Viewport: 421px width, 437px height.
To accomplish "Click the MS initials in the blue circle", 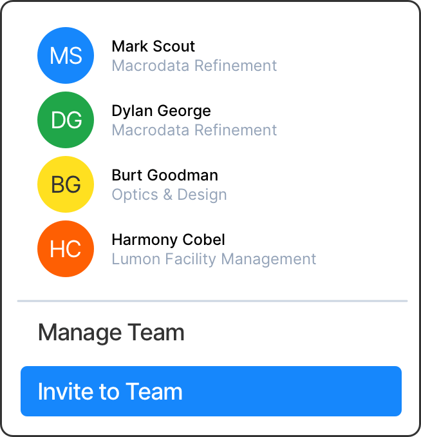I will (66, 56).
